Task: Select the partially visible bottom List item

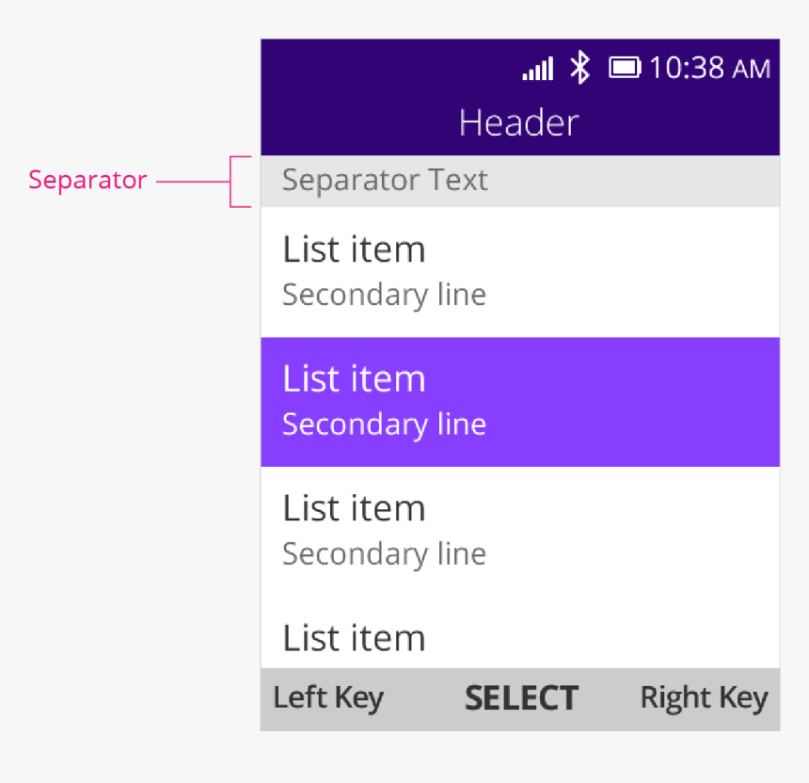Action: 354,638
